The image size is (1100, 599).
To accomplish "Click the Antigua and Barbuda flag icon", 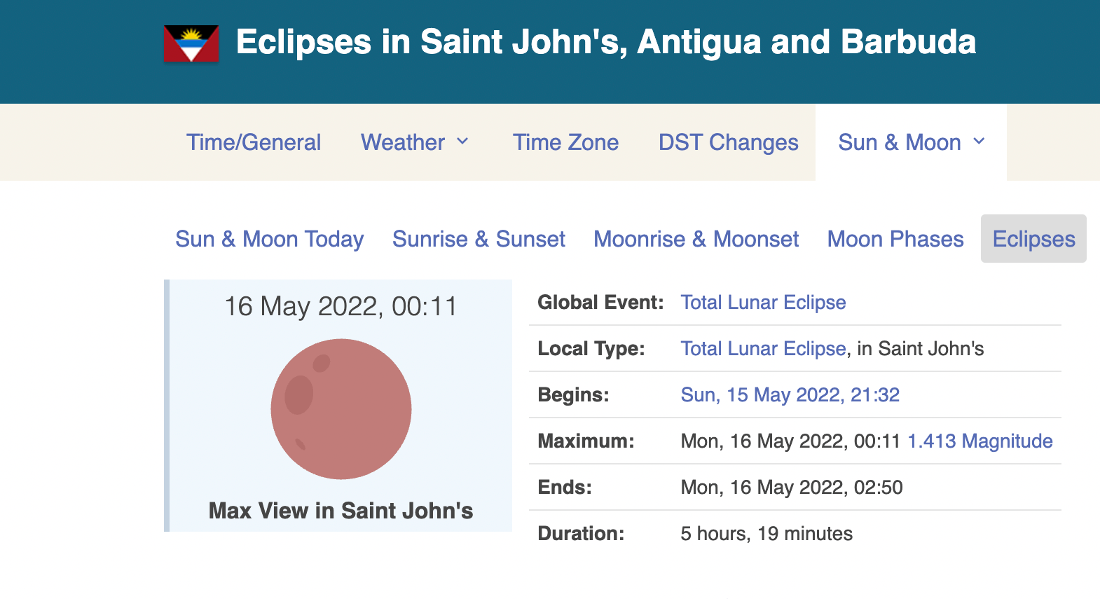I will (x=191, y=43).
